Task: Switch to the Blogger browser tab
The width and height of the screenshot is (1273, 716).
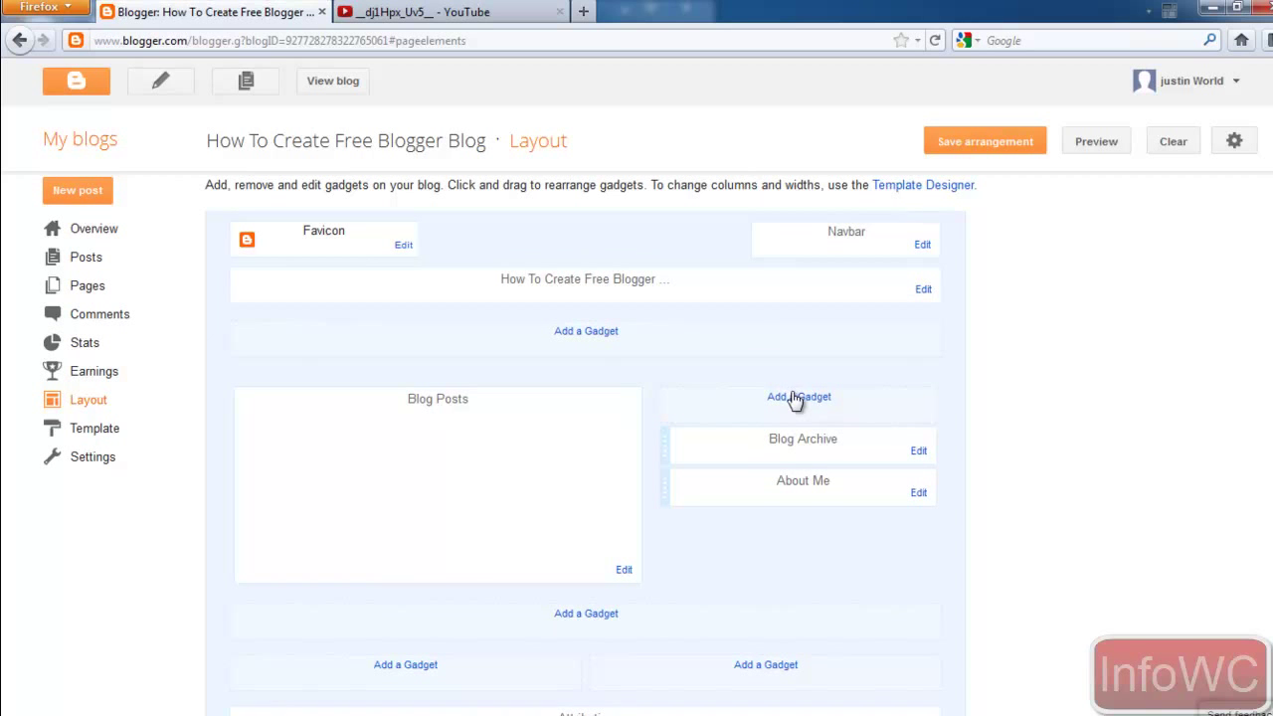Action: click(214, 12)
